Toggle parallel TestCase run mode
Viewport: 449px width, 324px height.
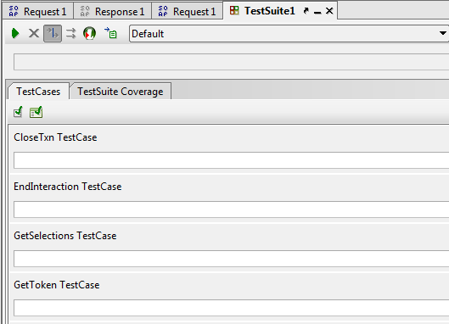(x=71, y=33)
